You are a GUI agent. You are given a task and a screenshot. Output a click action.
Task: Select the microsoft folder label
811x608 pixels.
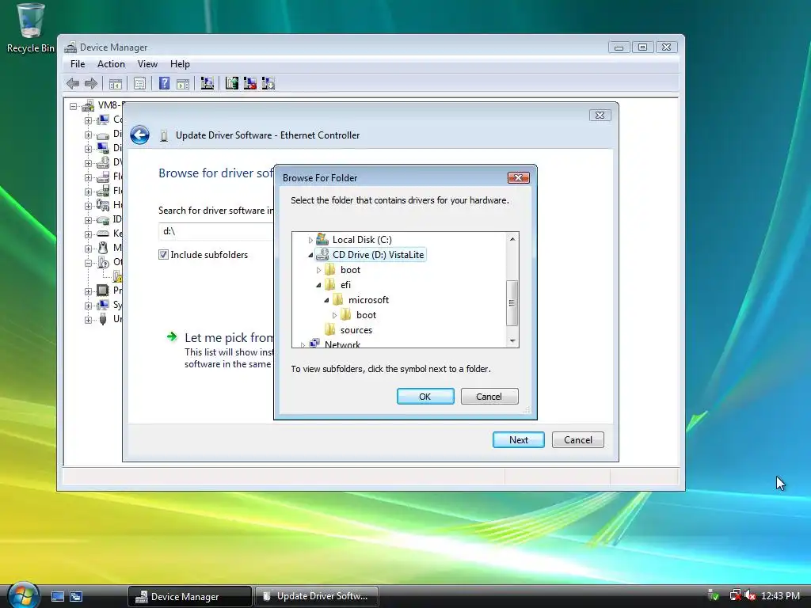(368, 300)
